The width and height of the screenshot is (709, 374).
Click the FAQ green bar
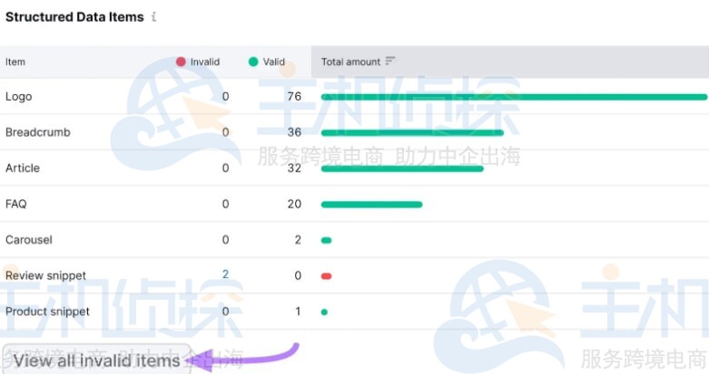click(371, 204)
